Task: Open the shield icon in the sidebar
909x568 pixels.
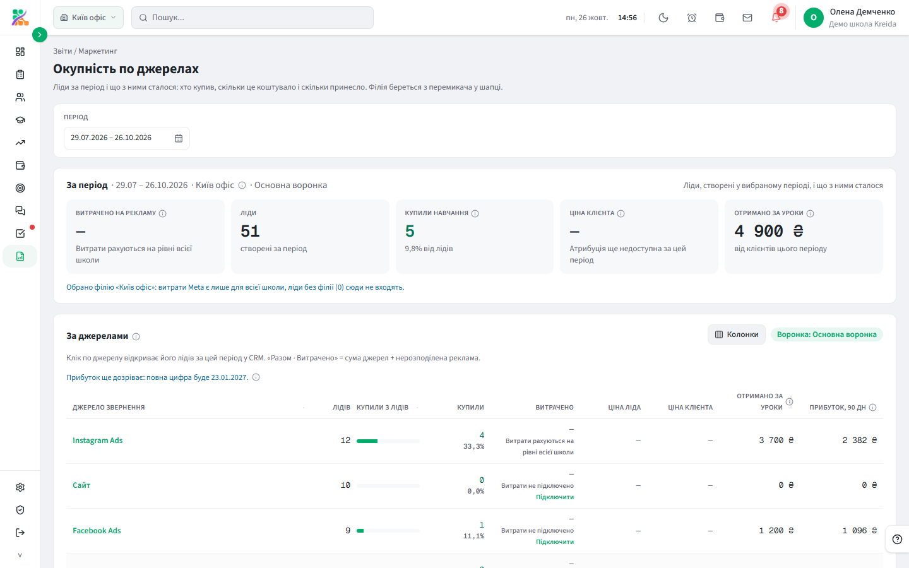Action: (x=20, y=510)
